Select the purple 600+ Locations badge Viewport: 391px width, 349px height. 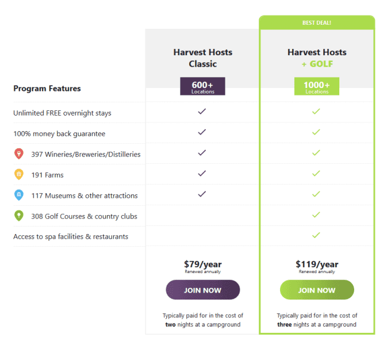(x=203, y=86)
